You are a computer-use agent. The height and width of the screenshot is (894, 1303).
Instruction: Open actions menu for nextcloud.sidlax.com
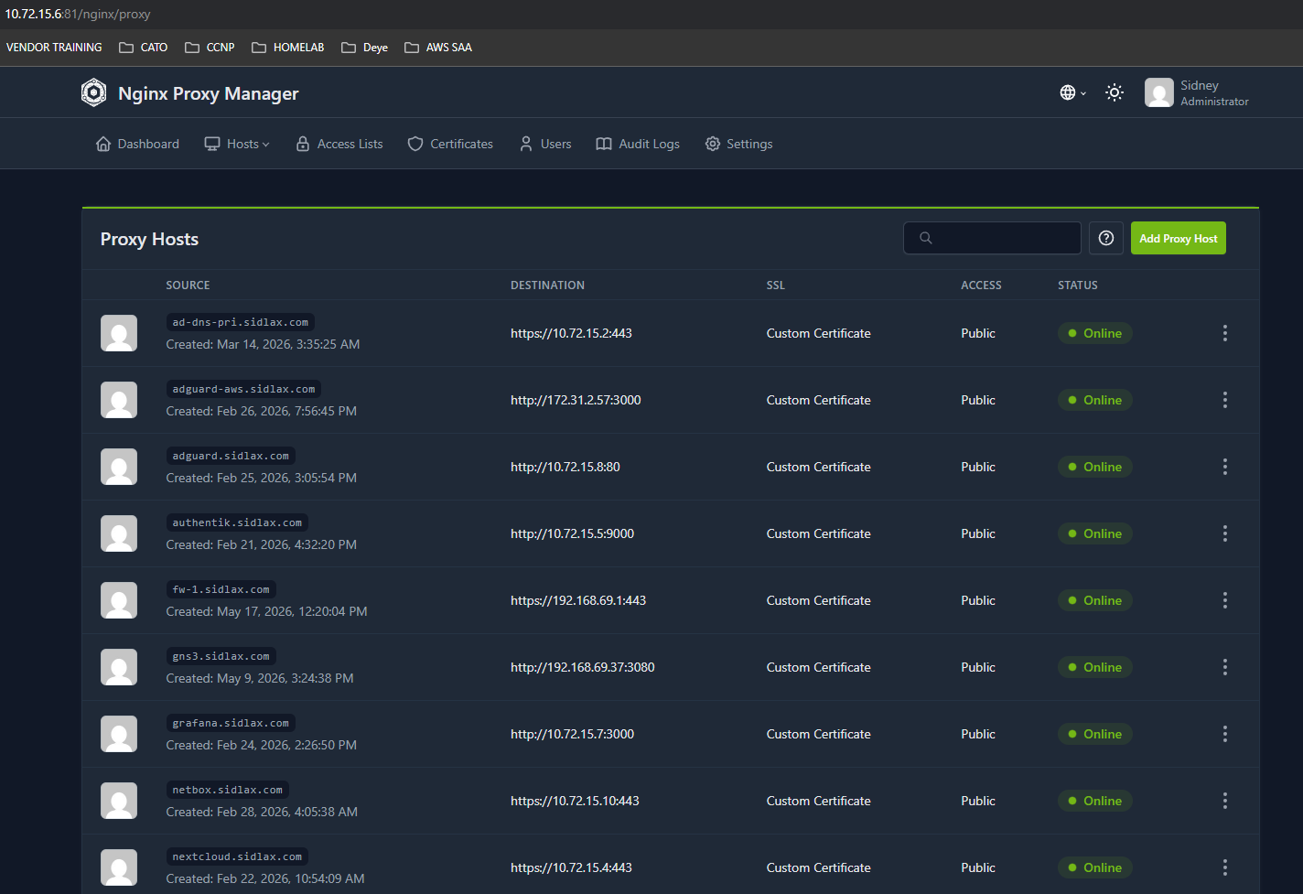[x=1225, y=867]
